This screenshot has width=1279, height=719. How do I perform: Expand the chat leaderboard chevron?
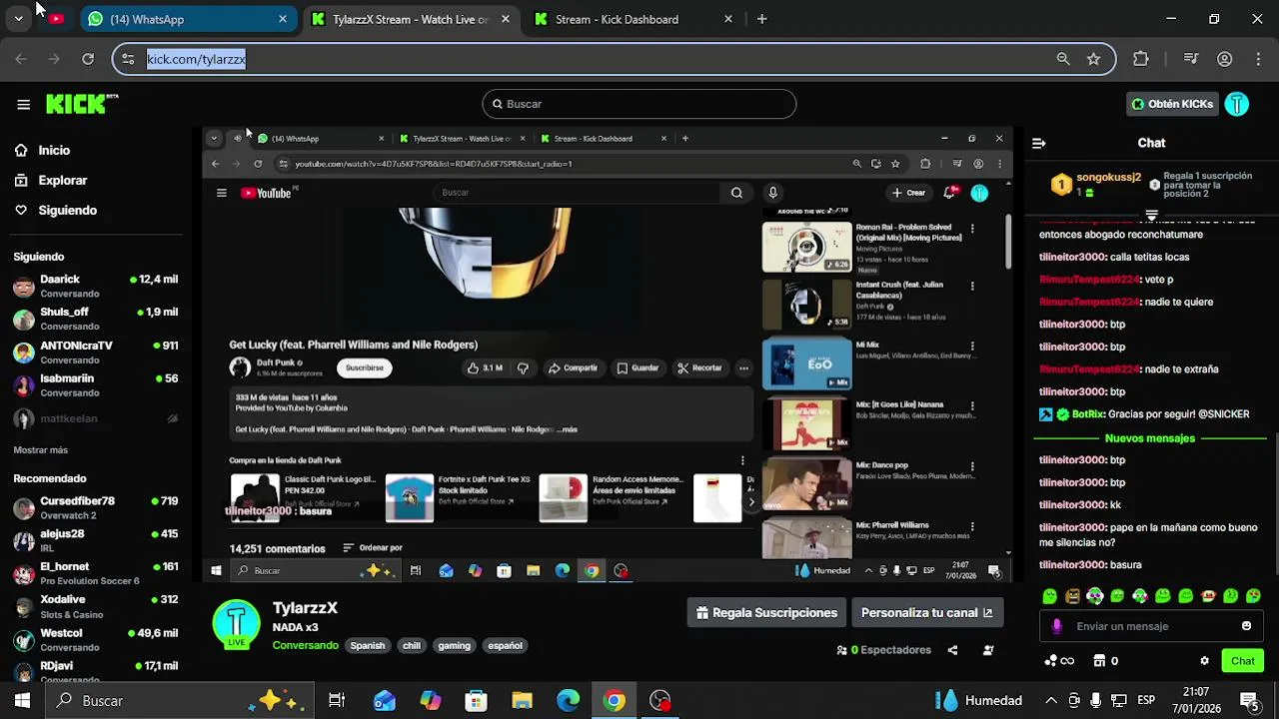(x=1151, y=215)
